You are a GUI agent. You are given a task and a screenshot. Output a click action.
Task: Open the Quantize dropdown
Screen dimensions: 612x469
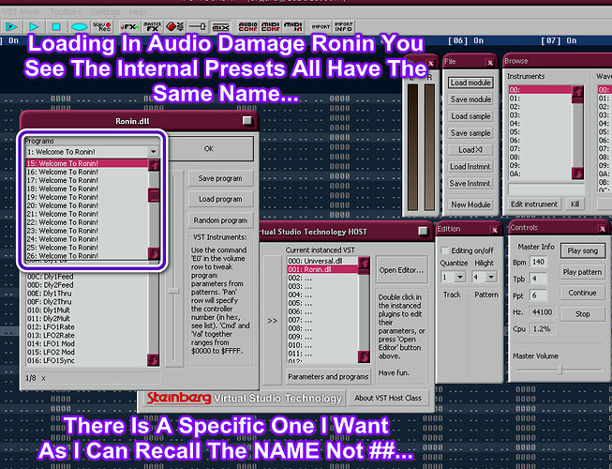point(460,277)
